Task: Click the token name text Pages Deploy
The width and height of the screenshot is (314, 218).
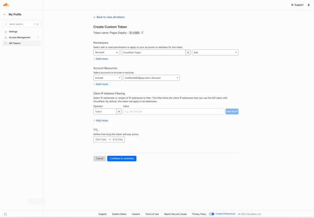Action: click(118, 33)
